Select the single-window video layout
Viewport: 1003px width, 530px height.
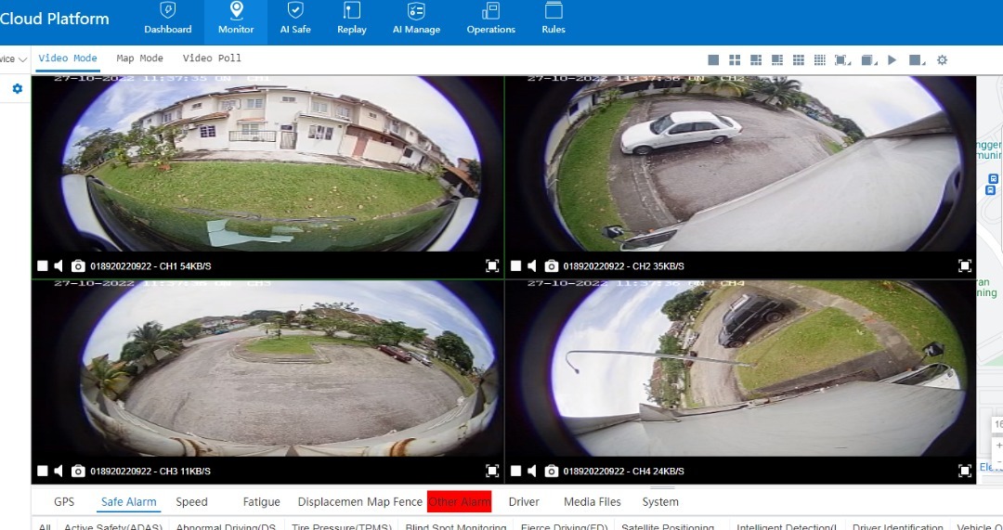[713, 60]
